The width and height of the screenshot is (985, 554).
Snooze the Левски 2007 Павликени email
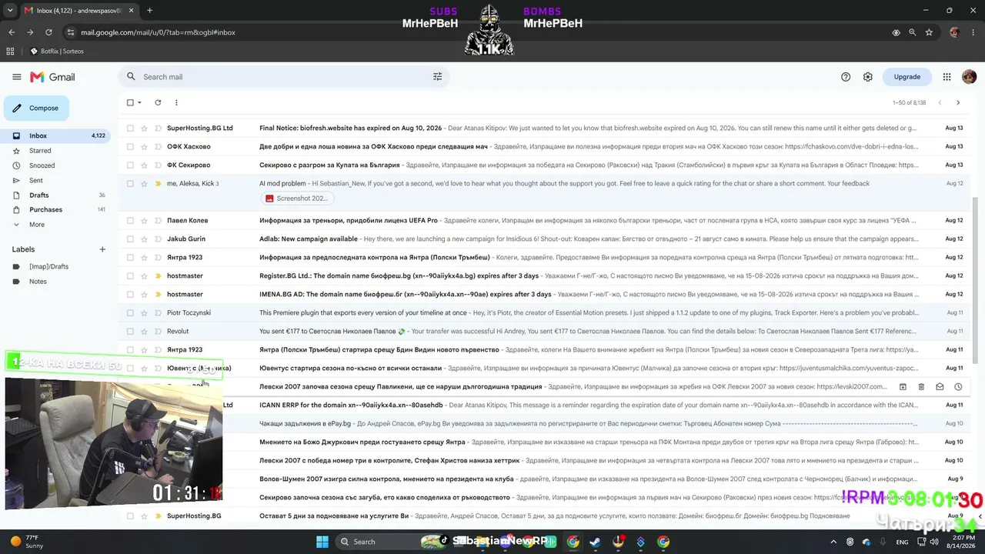pos(958,387)
